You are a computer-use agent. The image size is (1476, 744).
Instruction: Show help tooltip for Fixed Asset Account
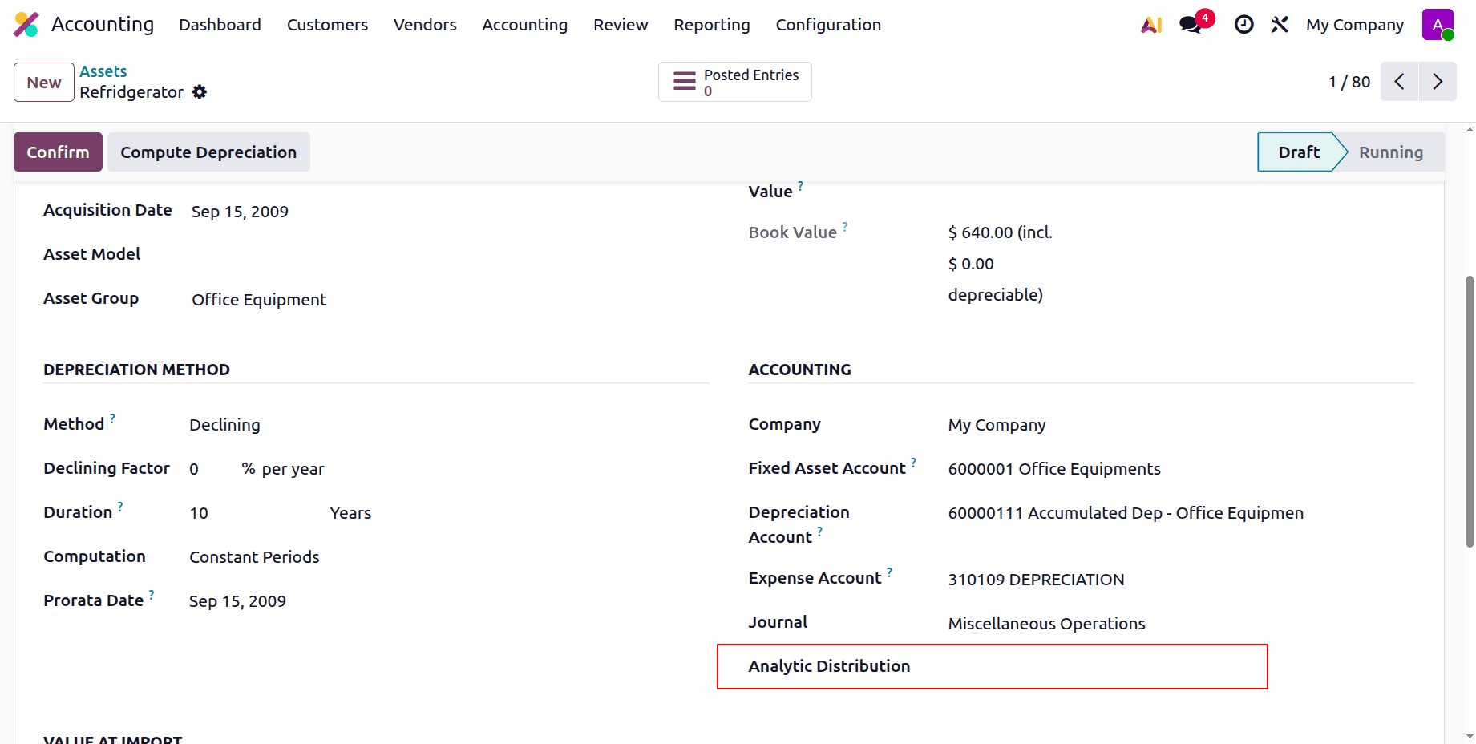913,462
